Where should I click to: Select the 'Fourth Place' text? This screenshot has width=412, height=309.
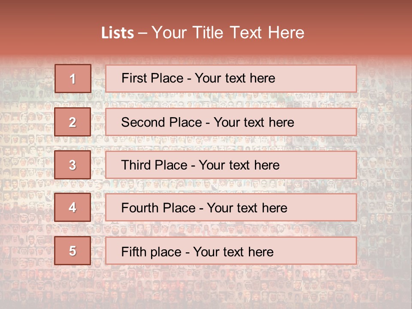coord(158,208)
